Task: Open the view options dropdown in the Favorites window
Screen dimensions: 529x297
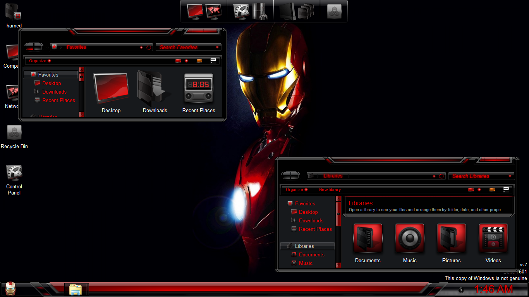Action: tap(186, 61)
